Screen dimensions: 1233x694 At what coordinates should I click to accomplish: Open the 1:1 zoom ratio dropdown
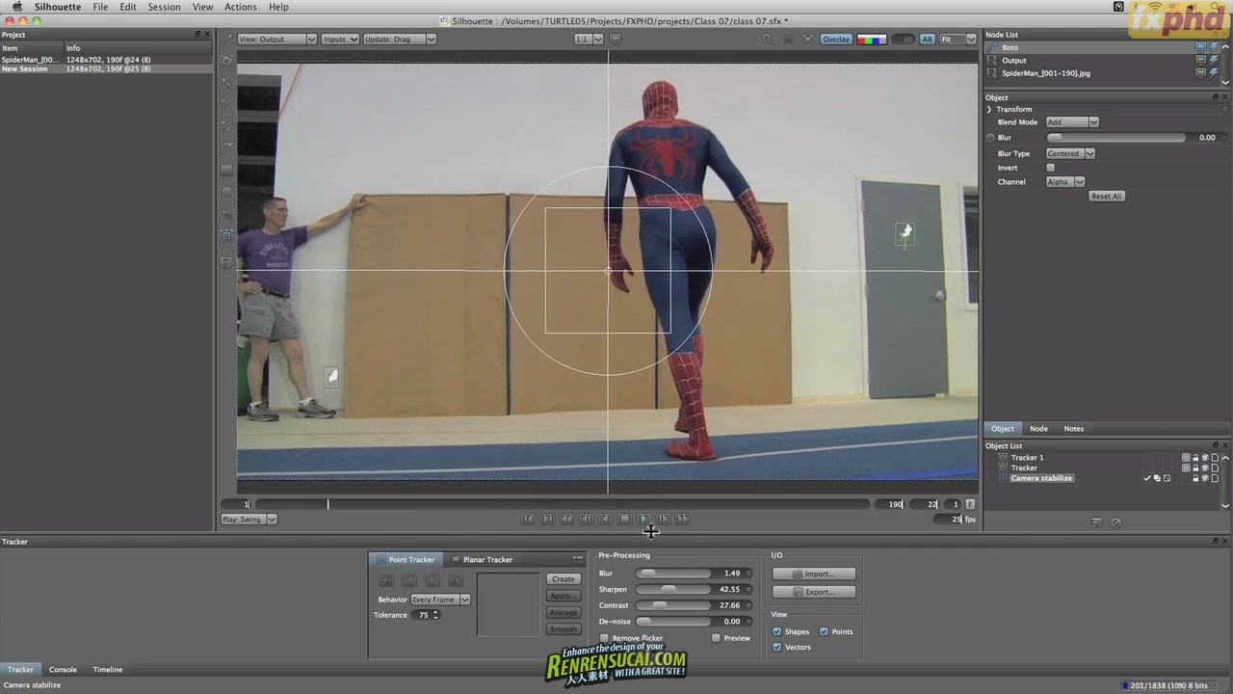coord(589,40)
